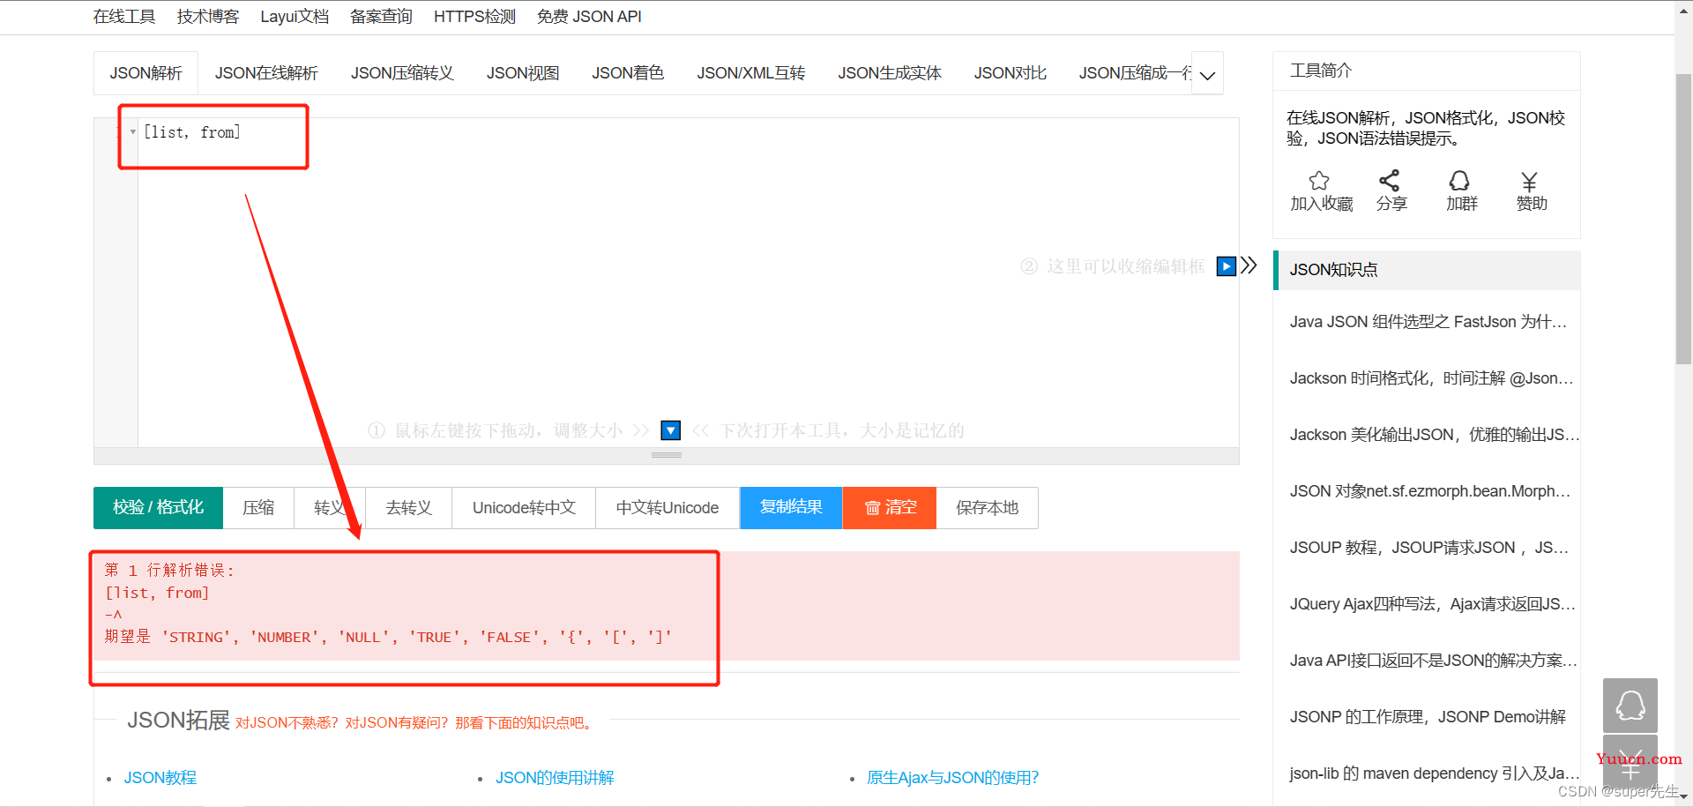Image resolution: width=1693 pixels, height=807 pixels.
Task: Open JSON 对象net.sf.ezmorph.bean article
Action: point(1430,491)
